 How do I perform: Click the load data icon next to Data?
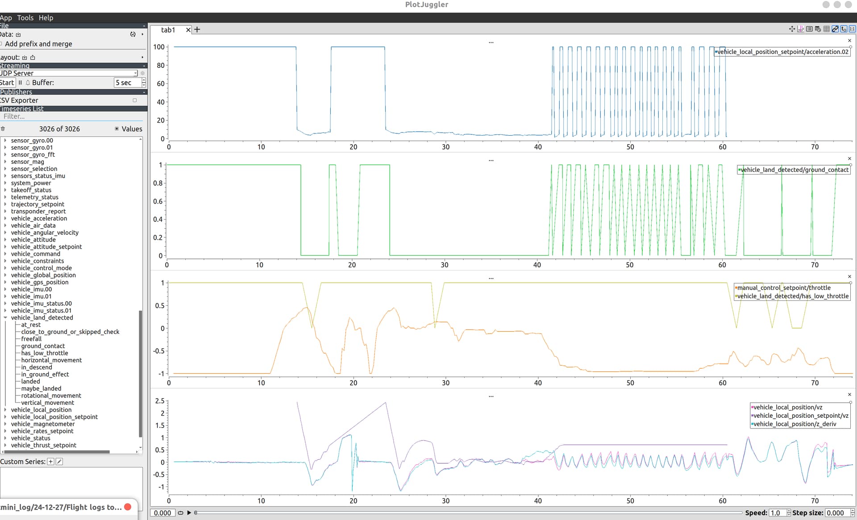(18, 34)
